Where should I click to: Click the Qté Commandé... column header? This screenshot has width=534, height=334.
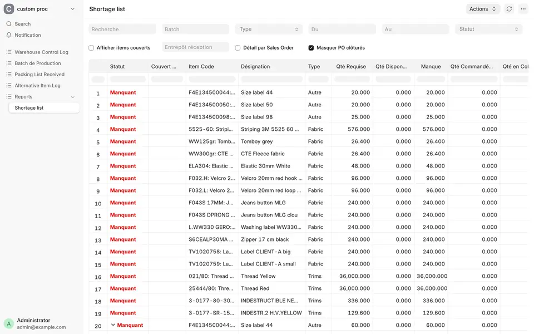click(x=472, y=66)
